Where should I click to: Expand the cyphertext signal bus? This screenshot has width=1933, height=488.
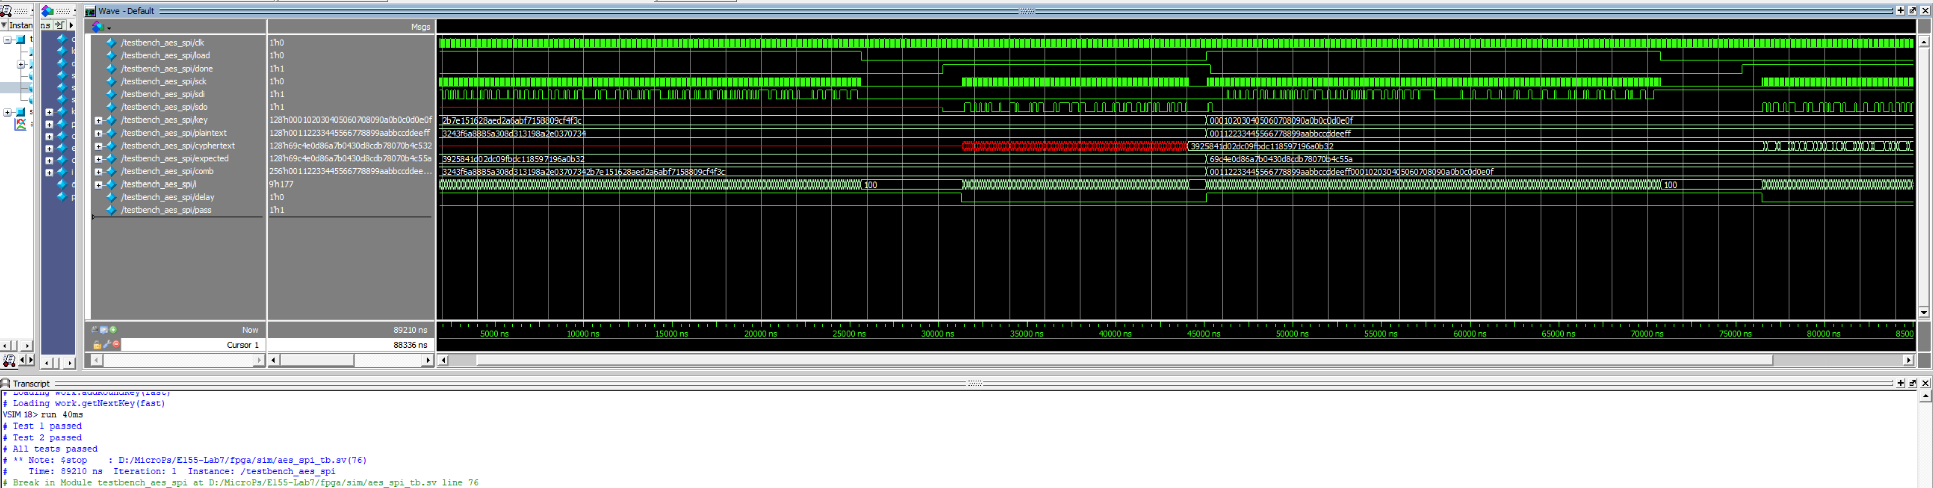[x=98, y=146]
